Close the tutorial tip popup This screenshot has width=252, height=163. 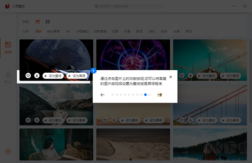tap(171, 77)
